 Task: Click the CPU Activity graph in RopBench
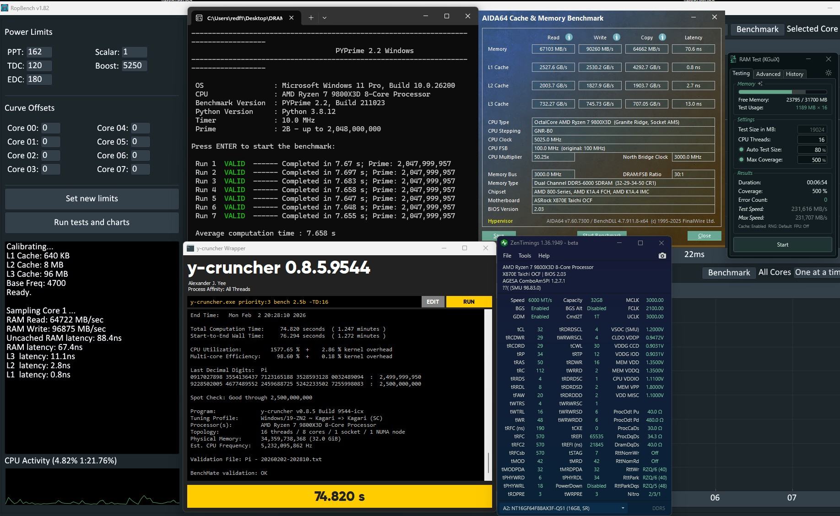pyautogui.click(x=92, y=487)
